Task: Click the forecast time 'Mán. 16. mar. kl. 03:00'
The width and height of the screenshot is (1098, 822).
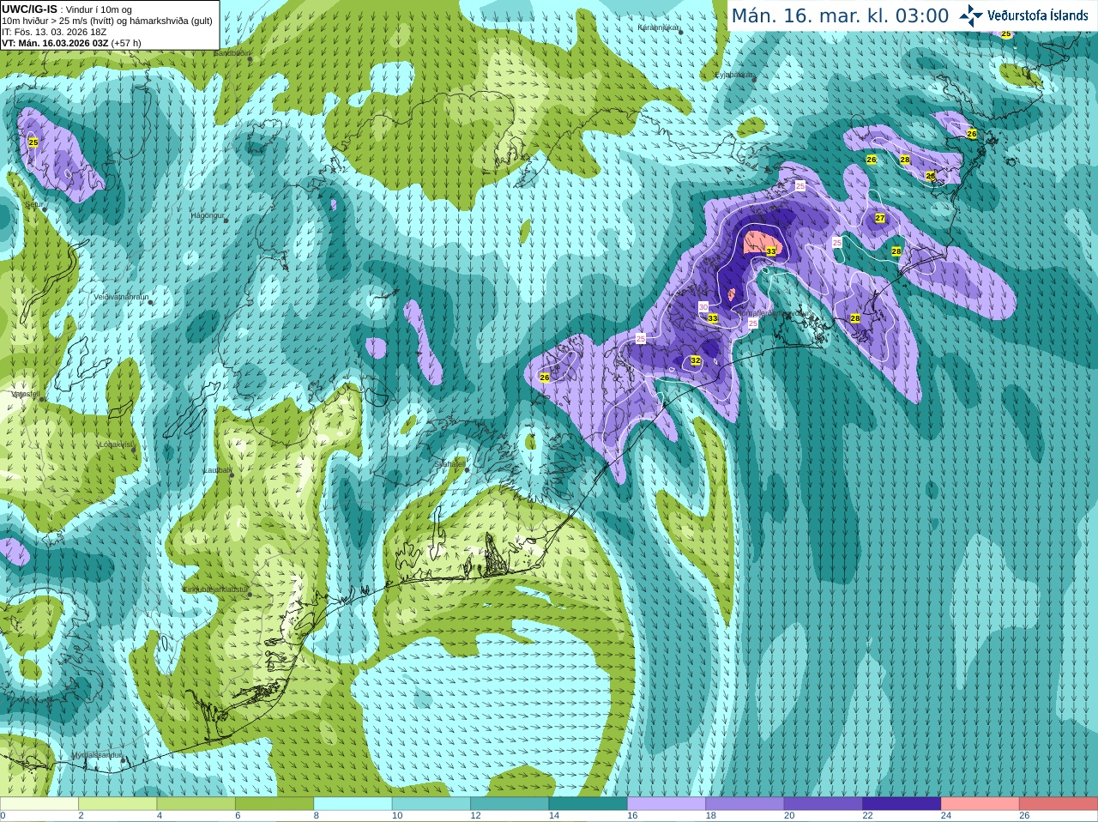Action: (840, 16)
